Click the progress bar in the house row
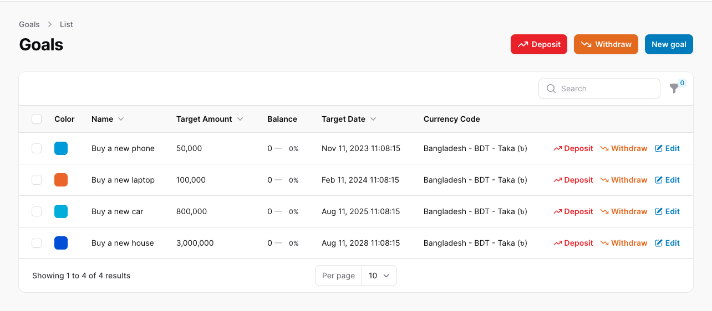Image resolution: width=712 pixels, height=311 pixels. (278, 243)
